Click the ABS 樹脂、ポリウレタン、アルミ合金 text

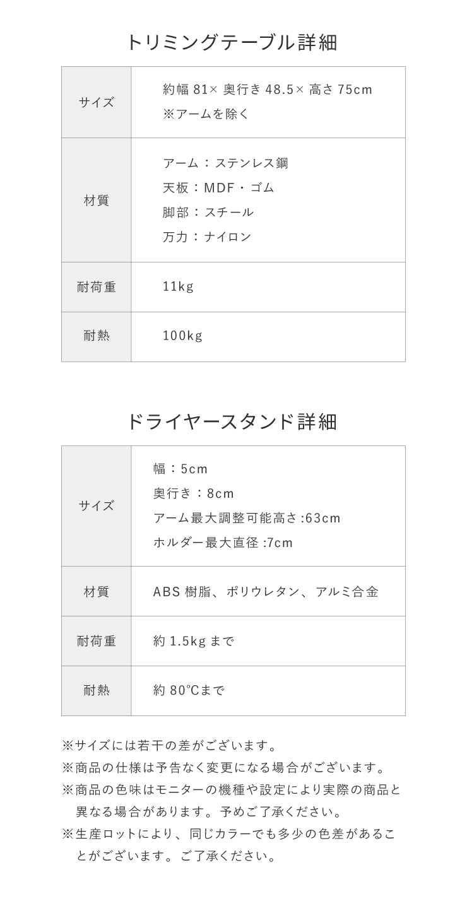pyautogui.click(x=266, y=592)
